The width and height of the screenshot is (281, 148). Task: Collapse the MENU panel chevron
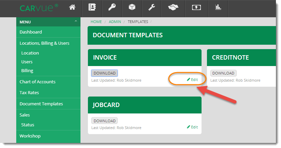click(76, 21)
